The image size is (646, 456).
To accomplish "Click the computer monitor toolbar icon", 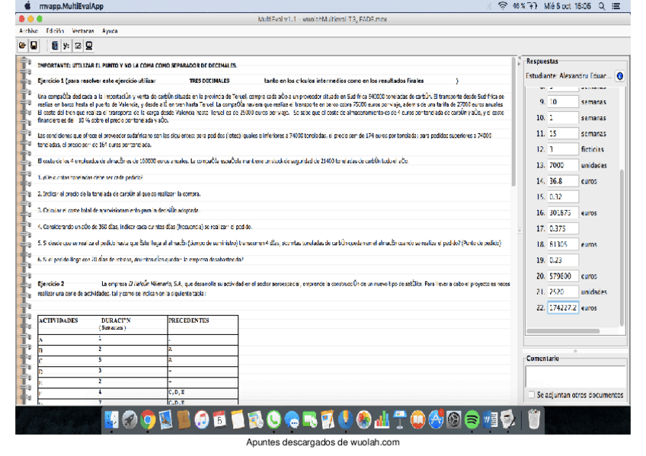I will [x=88, y=46].
